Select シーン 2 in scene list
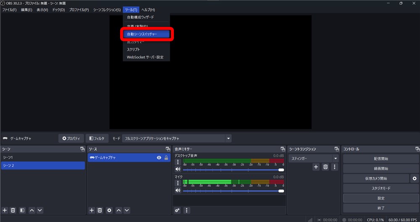 pyautogui.click(x=43, y=165)
